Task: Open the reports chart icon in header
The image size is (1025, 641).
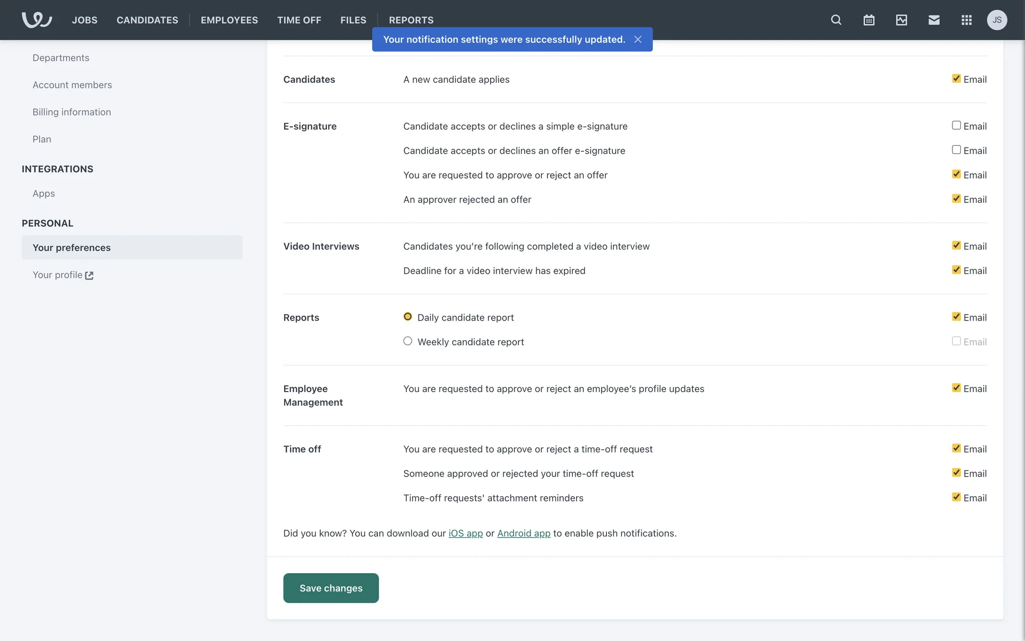Action: (901, 20)
